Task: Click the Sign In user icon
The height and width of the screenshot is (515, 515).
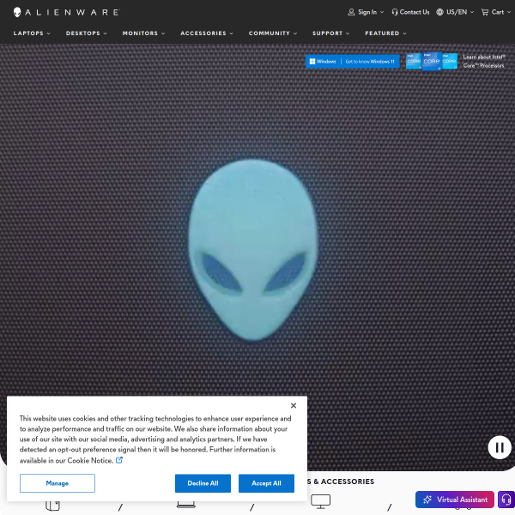Action: pos(351,12)
